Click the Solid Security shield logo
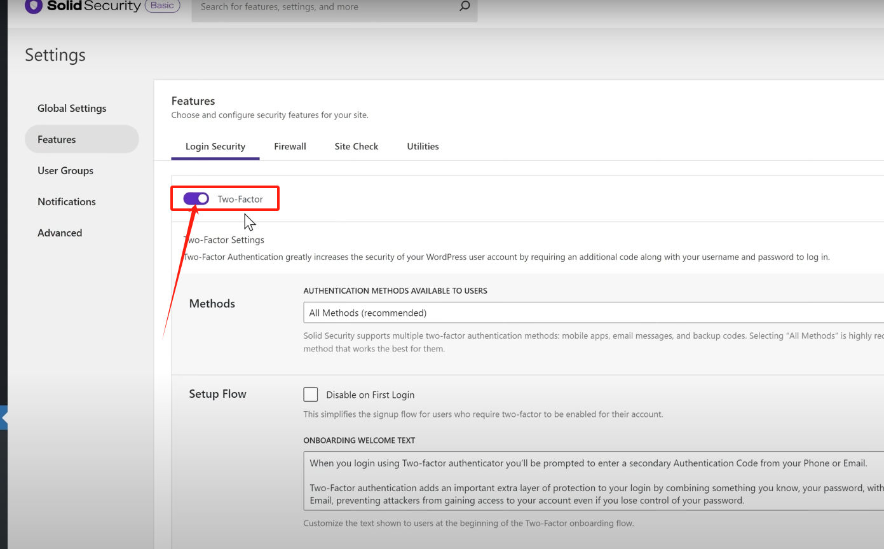 click(x=34, y=7)
